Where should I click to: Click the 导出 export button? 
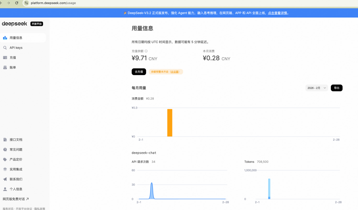click(x=336, y=88)
